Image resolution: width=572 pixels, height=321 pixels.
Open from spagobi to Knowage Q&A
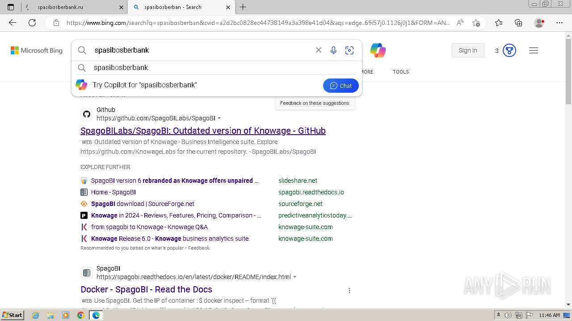(x=149, y=227)
